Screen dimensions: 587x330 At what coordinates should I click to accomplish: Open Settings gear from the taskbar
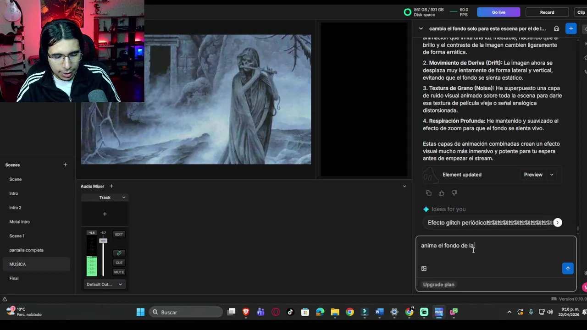point(394,312)
